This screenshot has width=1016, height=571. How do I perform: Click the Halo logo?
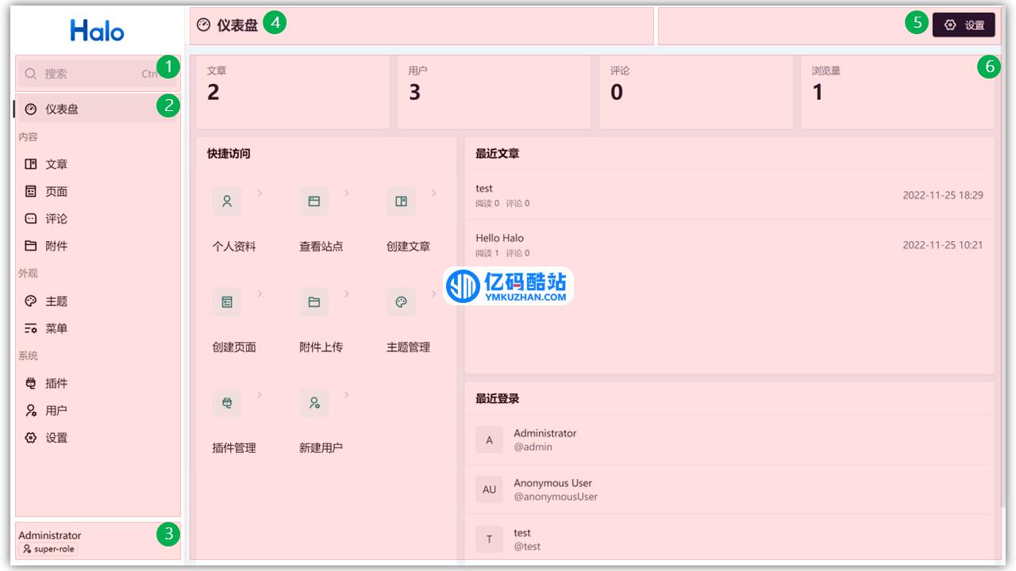[x=97, y=31]
